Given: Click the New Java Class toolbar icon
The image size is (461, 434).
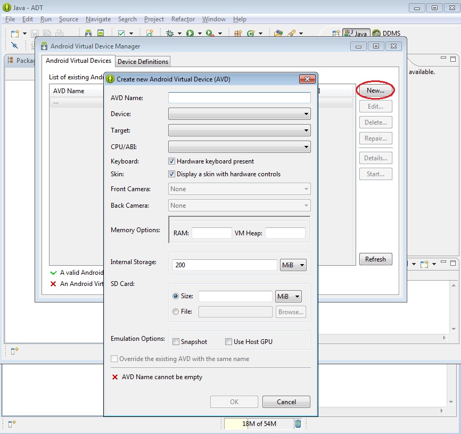Looking at the screenshot, I should [x=251, y=33].
